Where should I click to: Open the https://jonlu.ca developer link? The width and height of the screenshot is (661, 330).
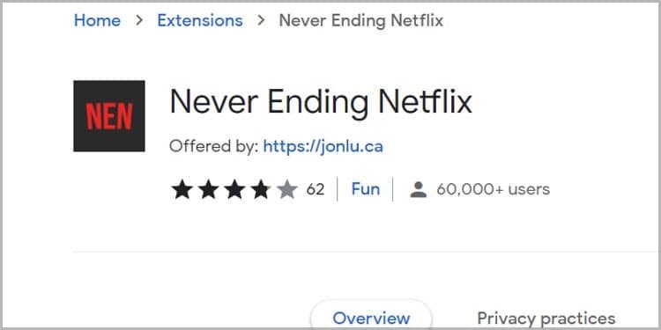pos(323,146)
